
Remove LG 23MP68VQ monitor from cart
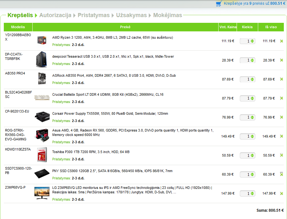pos(282,193)
